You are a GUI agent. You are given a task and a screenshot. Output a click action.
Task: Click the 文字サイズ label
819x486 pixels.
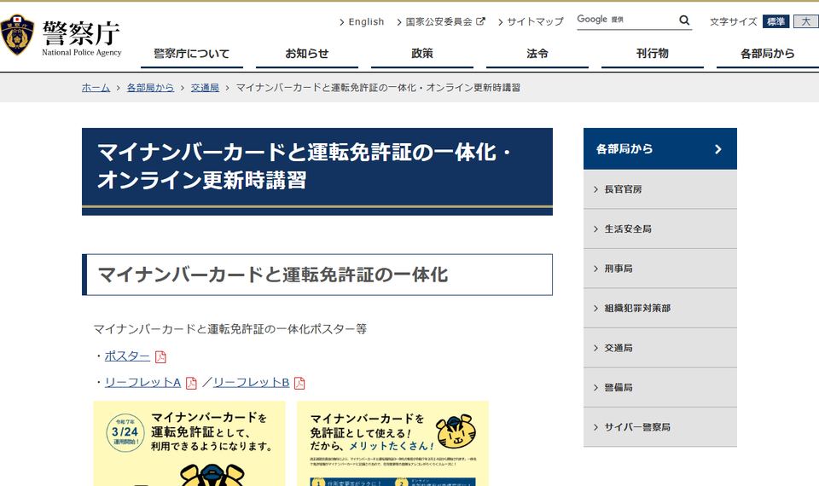[x=734, y=22]
